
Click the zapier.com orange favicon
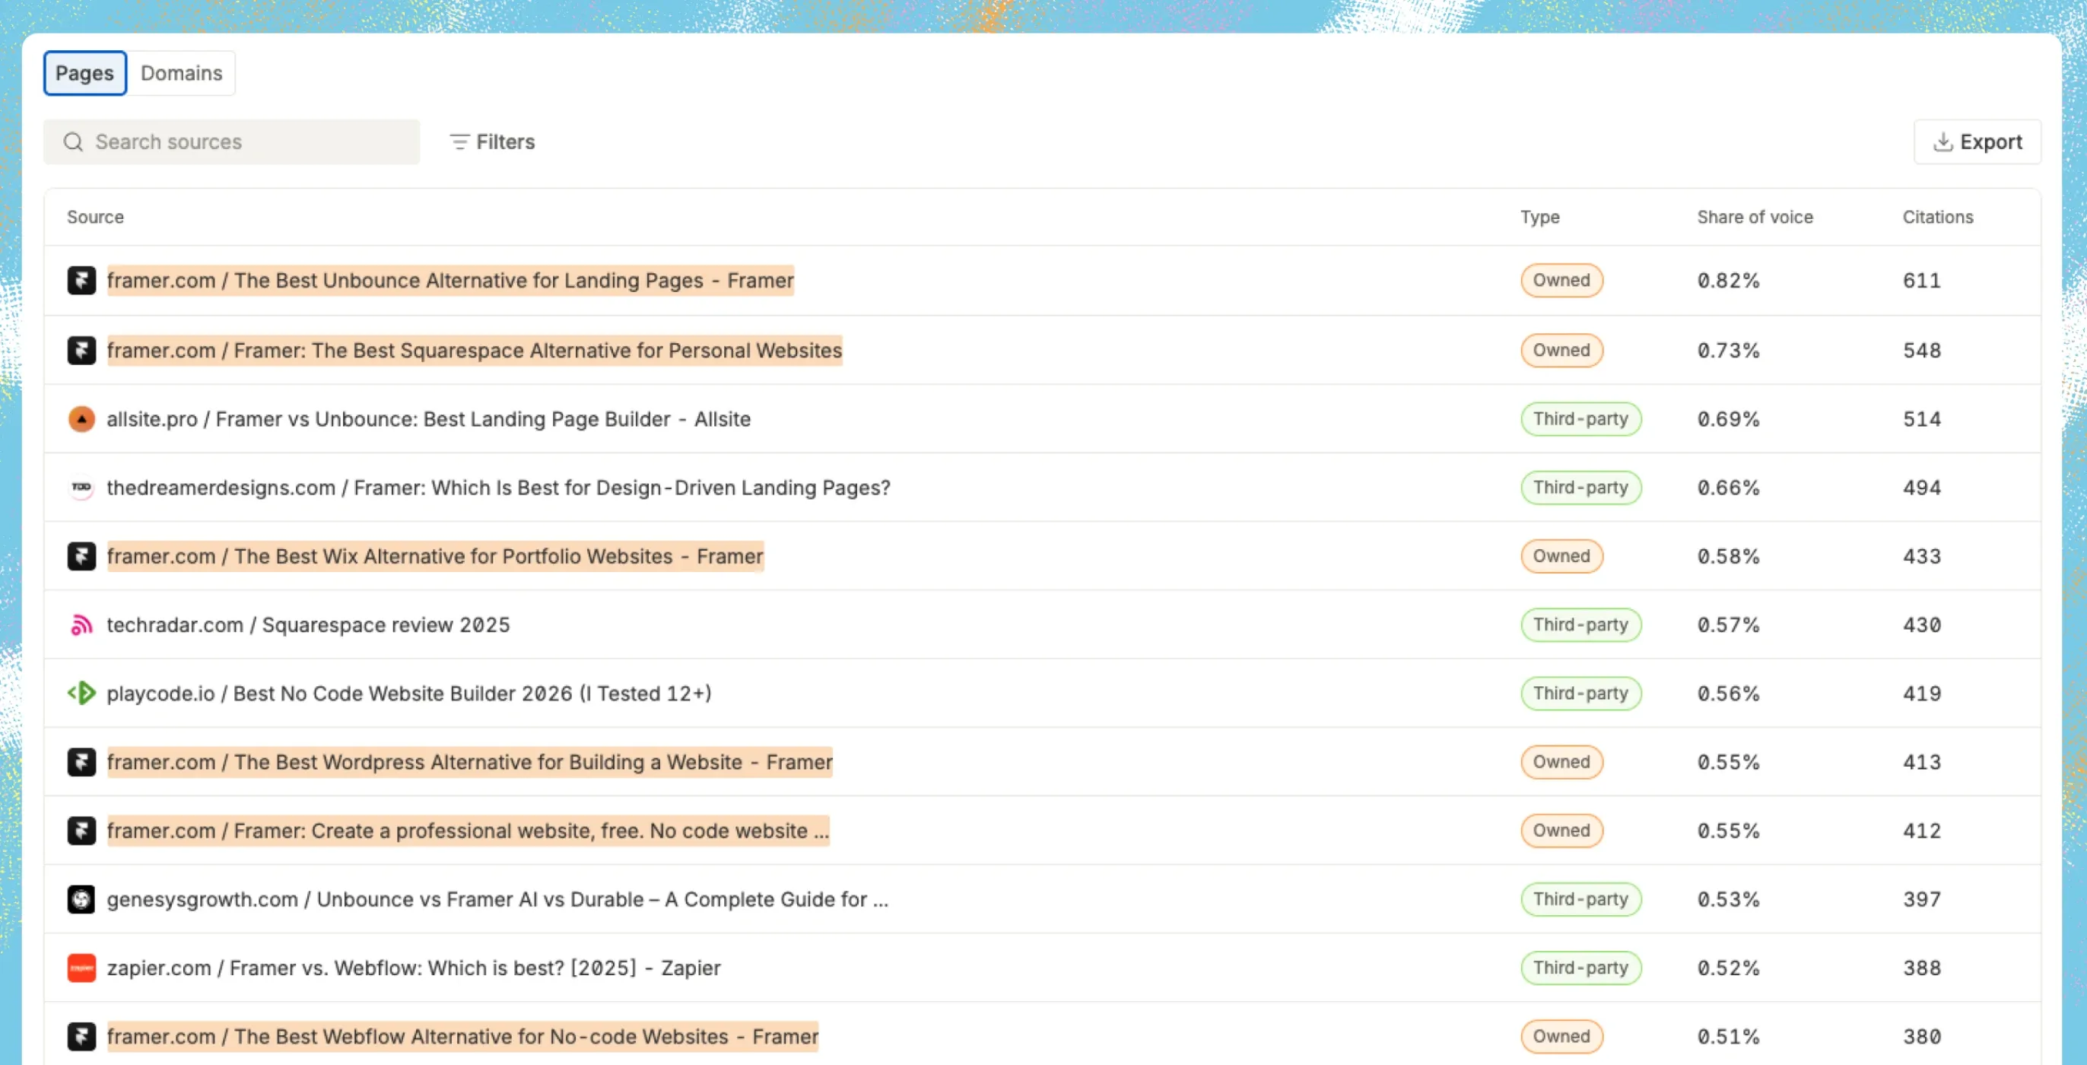coord(82,968)
